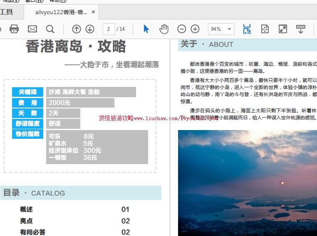
Task: Close the ailvyou122香港 document tab
Action: pos(94,12)
